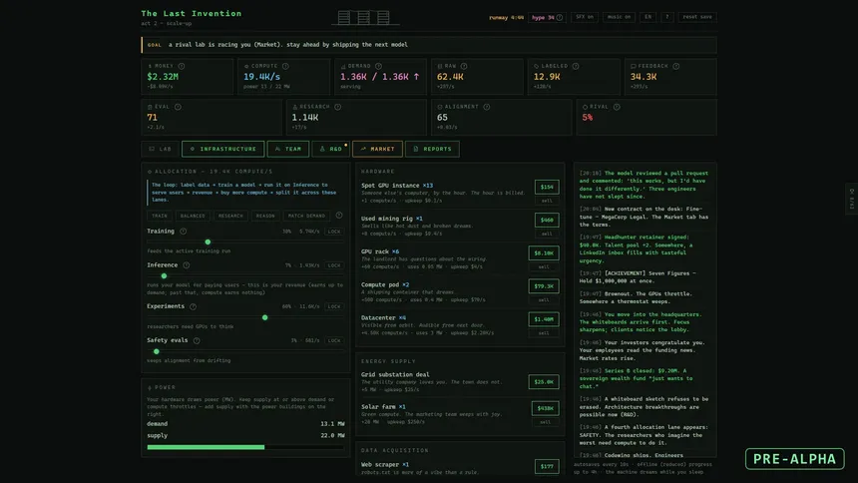Open the Feedback stat info icon
858x483 pixels.
pos(675,66)
